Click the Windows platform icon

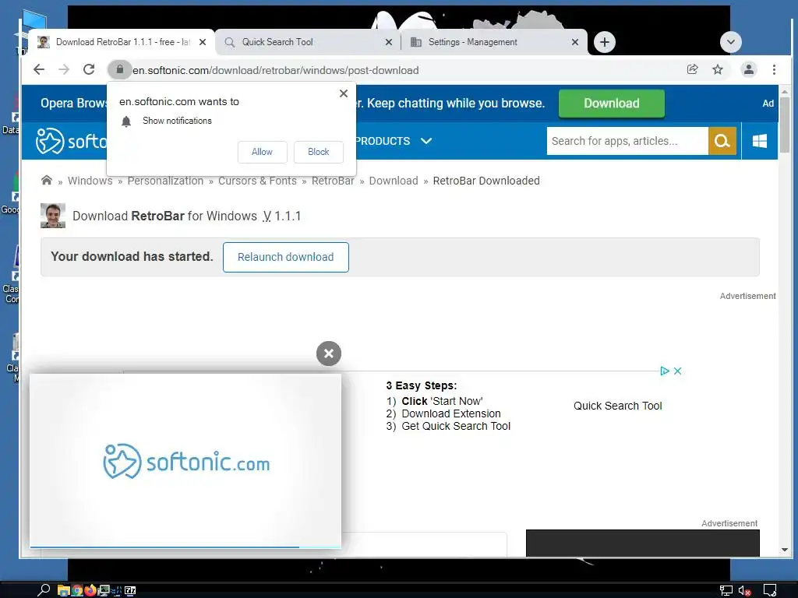coord(759,141)
